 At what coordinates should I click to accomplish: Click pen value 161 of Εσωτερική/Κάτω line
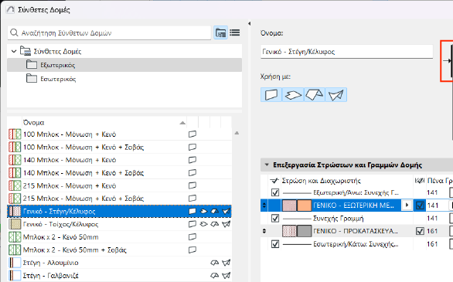432,244
